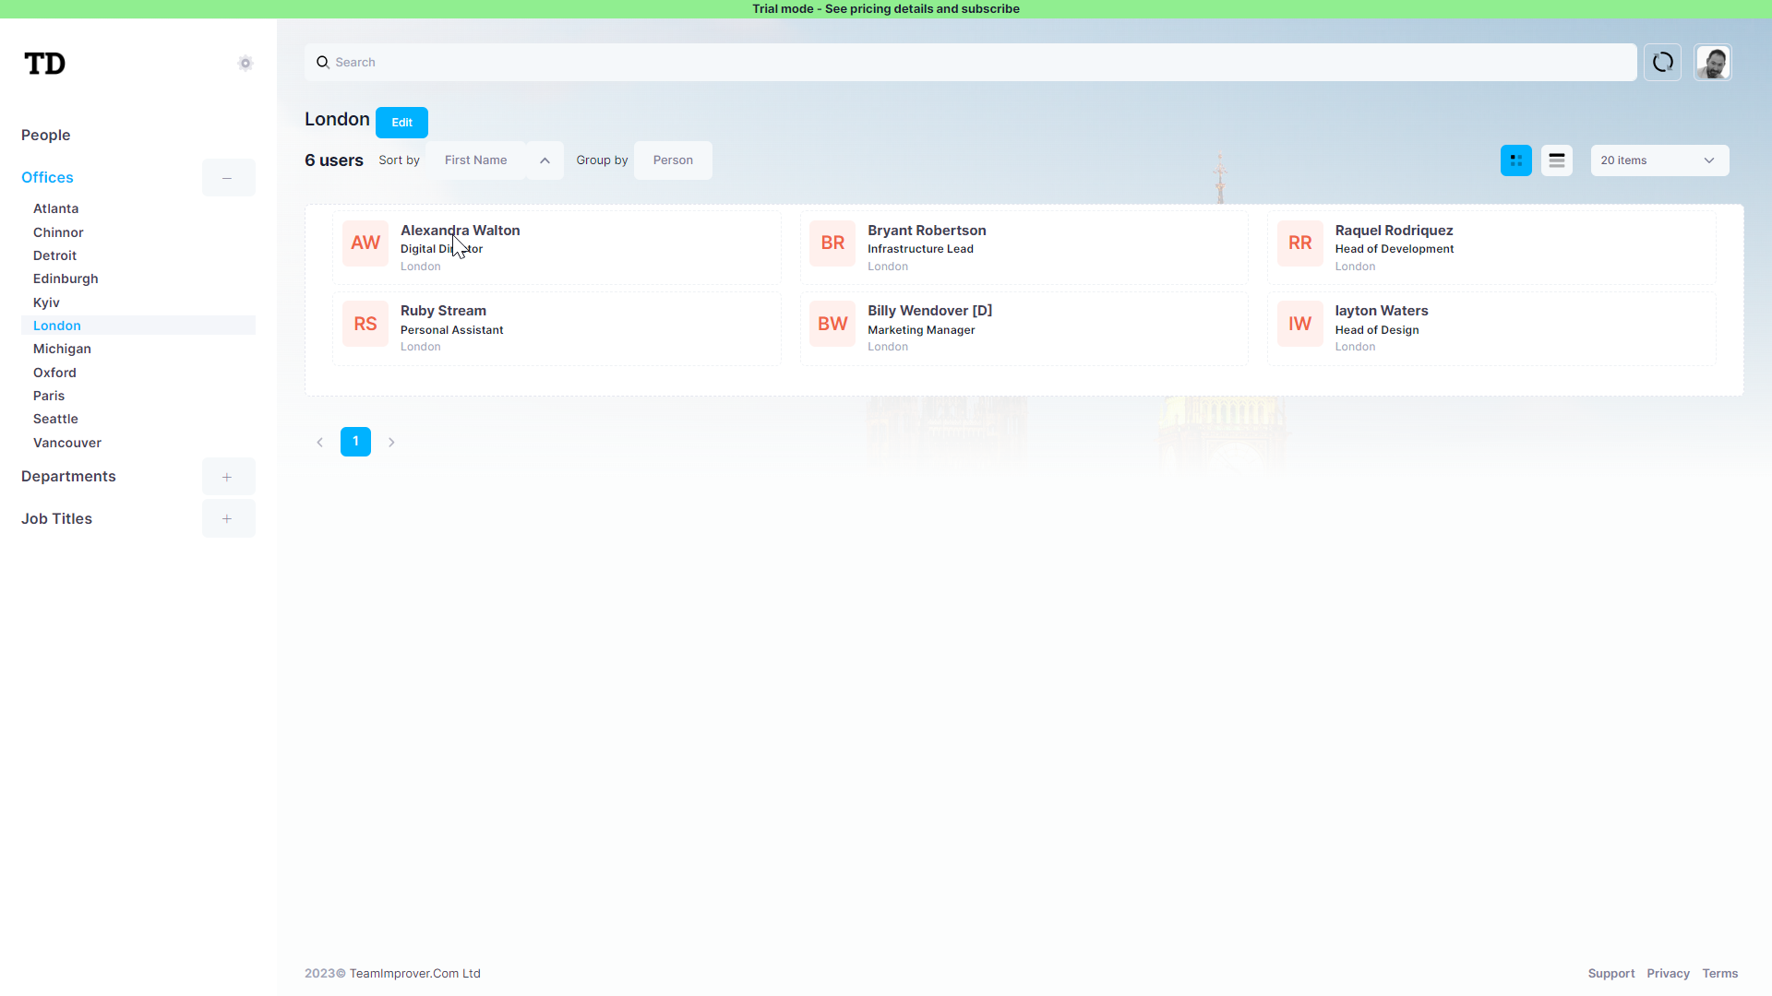Open the Privacy link in footer
Screen dimensions: 1772x996
click(1668, 973)
